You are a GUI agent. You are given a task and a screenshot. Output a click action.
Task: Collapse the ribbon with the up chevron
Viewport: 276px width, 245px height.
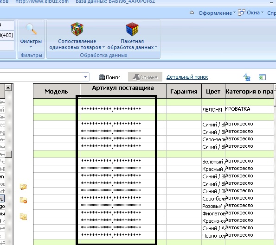click(192, 13)
